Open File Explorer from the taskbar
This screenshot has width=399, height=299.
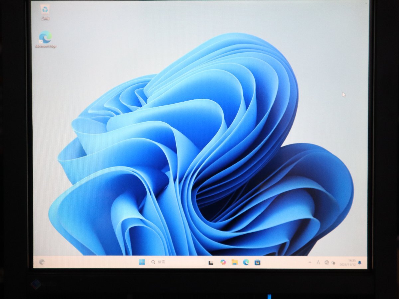click(234, 262)
